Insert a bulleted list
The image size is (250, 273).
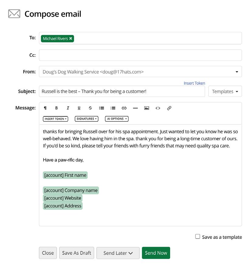tap(101, 108)
